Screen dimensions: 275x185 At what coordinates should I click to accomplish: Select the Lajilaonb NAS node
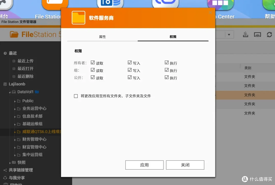coord(17,84)
